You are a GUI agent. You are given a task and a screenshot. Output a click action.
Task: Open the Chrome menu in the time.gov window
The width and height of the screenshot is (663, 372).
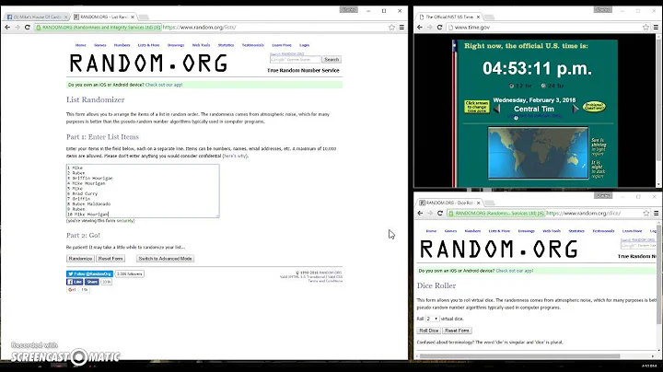click(x=656, y=27)
